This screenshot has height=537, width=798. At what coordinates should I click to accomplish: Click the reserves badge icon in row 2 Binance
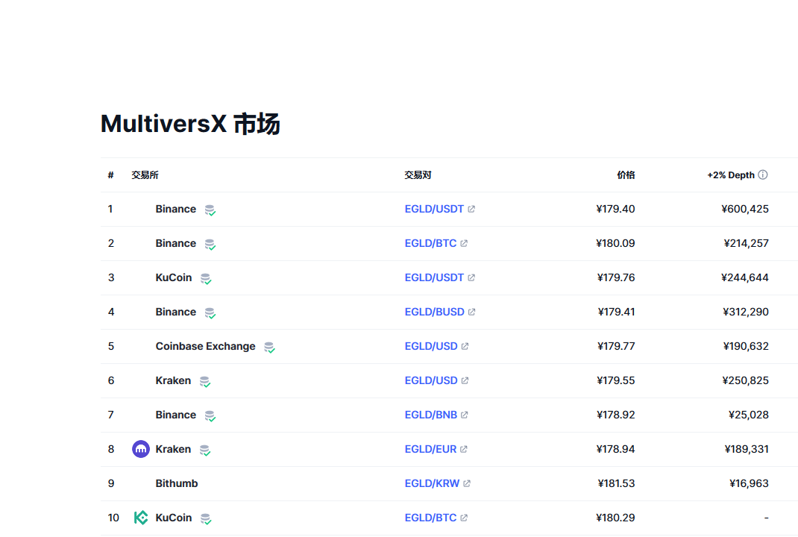point(210,245)
